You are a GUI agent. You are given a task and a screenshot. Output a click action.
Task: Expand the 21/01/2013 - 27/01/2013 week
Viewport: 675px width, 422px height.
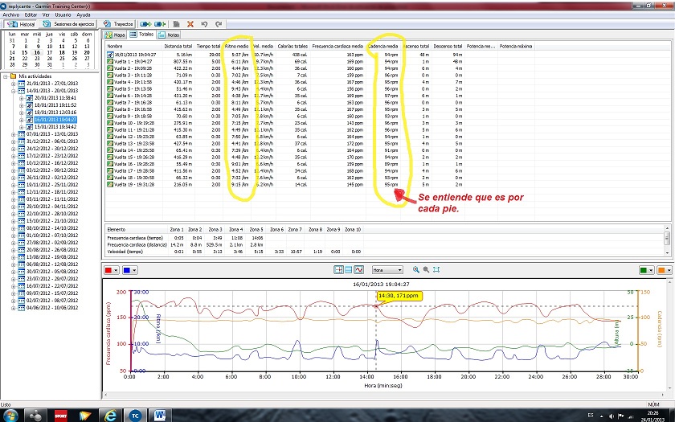click(14, 84)
